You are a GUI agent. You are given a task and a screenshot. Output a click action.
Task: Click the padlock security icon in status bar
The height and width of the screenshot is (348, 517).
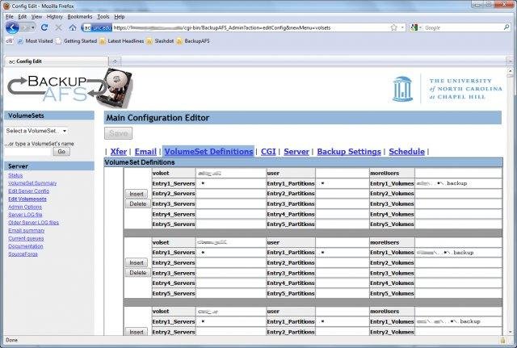point(502,340)
